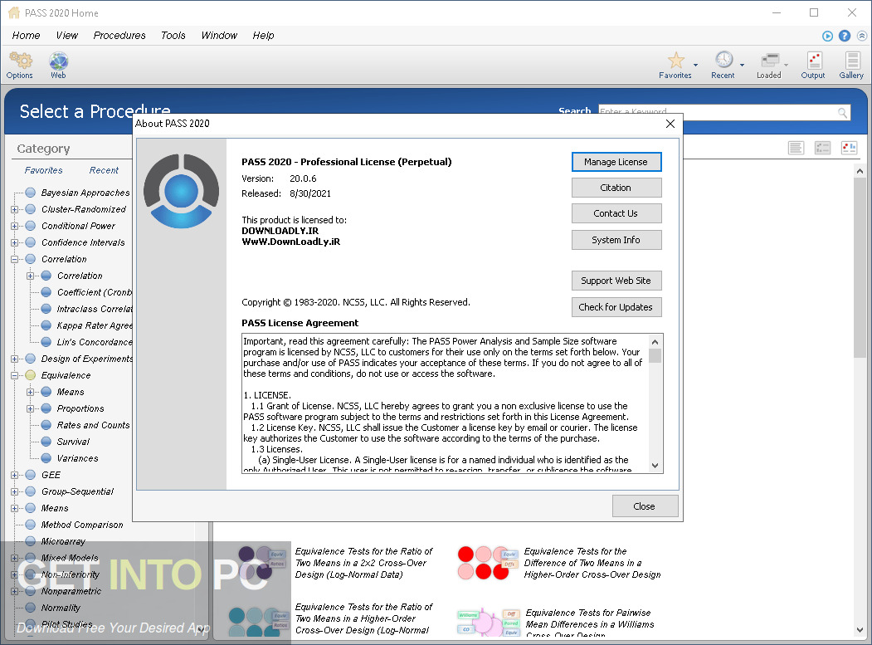Expand Design of Experiments category
Screen dimensions: 872x645
(x=14, y=359)
